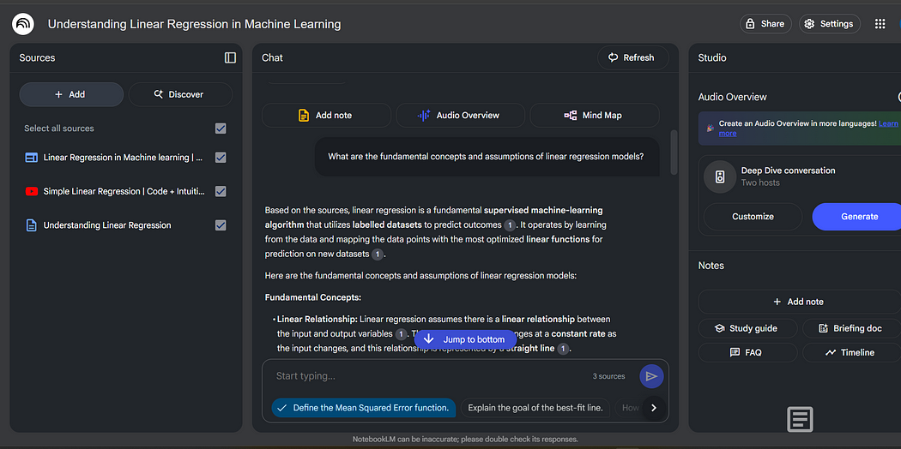Click the send message arrow
Screen dimensions: 901x449
(651, 376)
